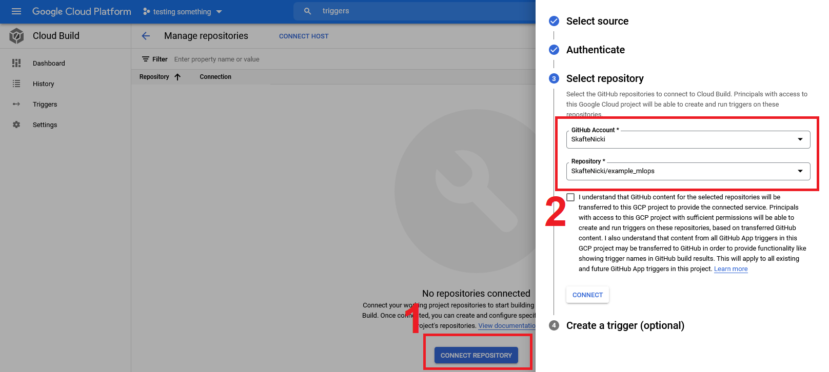Open the hamburger navigation menu
The height and width of the screenshot is (372, 829).
pos(16,11)
